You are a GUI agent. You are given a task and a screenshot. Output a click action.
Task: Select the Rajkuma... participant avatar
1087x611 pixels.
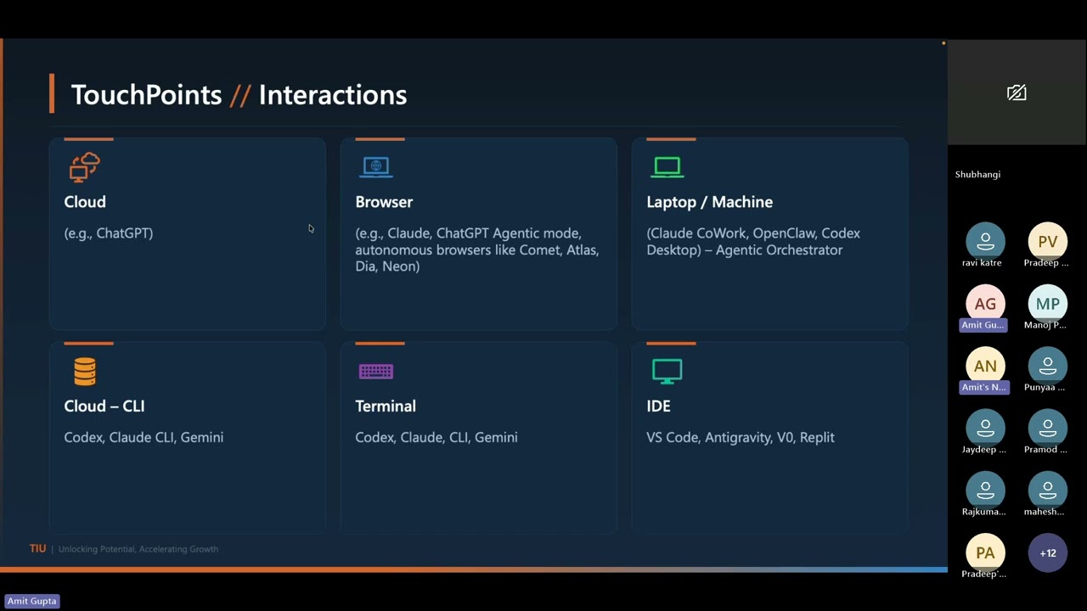(x=985, y=490)
